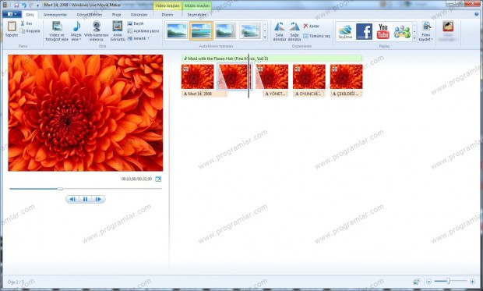The height and width of the screenshot is (291, 483).
Task: Rotate left with Sola döndür
Action: pos(280,31)
